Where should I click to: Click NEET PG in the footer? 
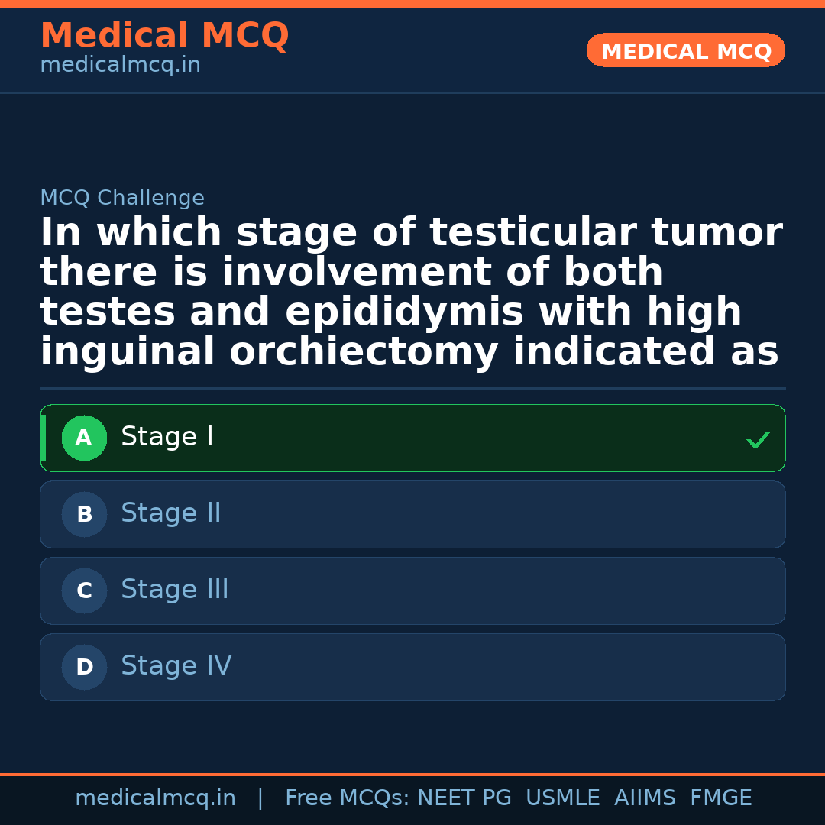click(464, 797)
